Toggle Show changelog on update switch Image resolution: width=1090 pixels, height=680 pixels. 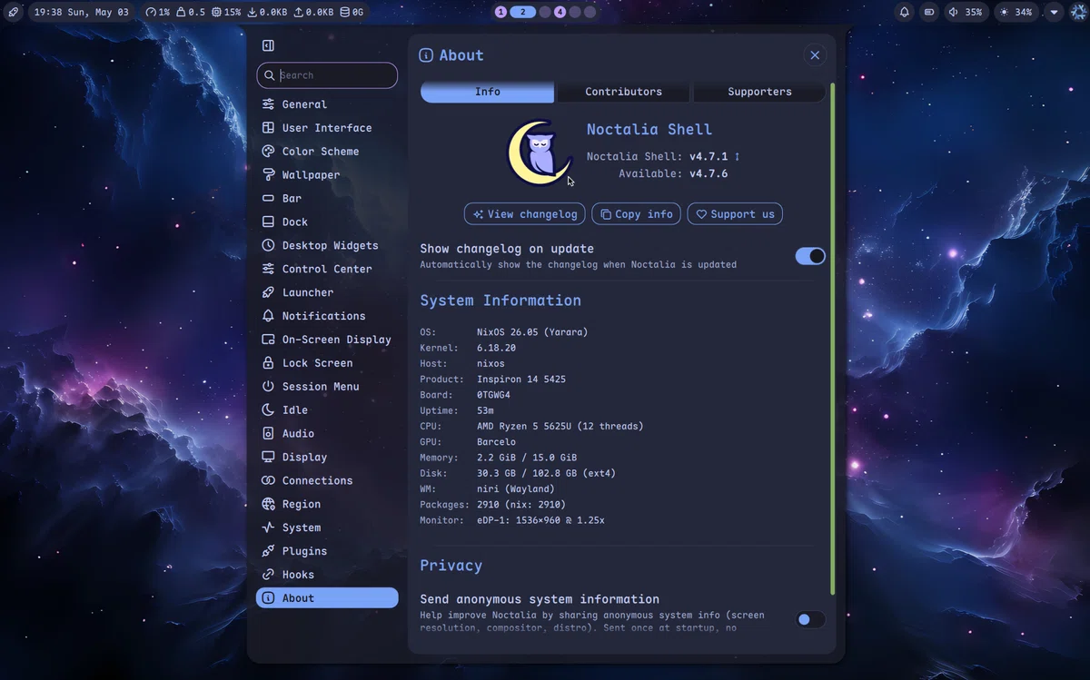[810, 256]
